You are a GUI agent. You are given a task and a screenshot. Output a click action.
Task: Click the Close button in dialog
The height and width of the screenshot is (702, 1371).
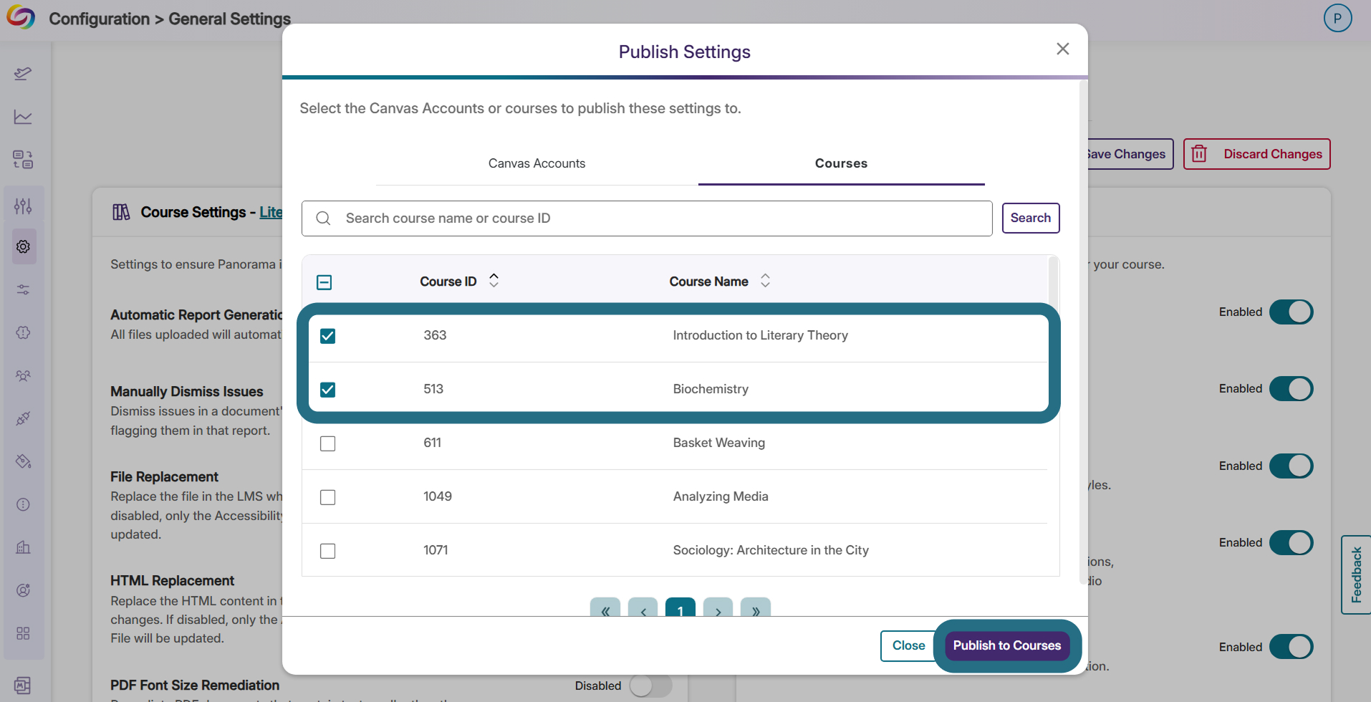[908, 645]
